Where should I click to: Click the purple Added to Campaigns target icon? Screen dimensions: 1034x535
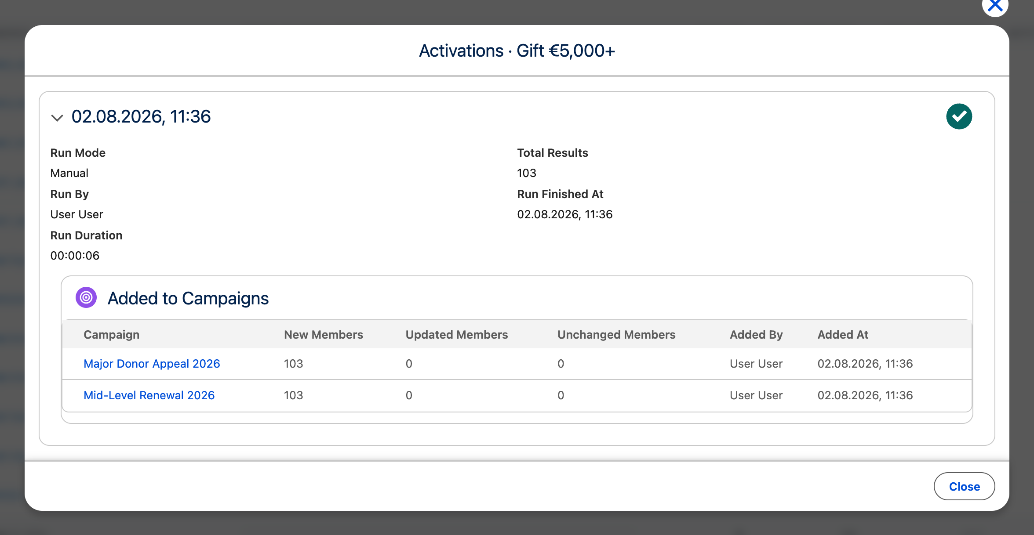86,298
